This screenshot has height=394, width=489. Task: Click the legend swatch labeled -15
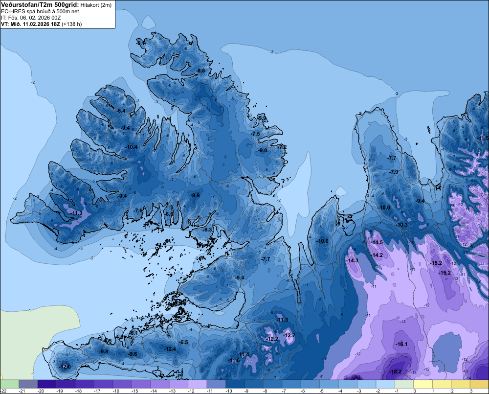(141, 384)
